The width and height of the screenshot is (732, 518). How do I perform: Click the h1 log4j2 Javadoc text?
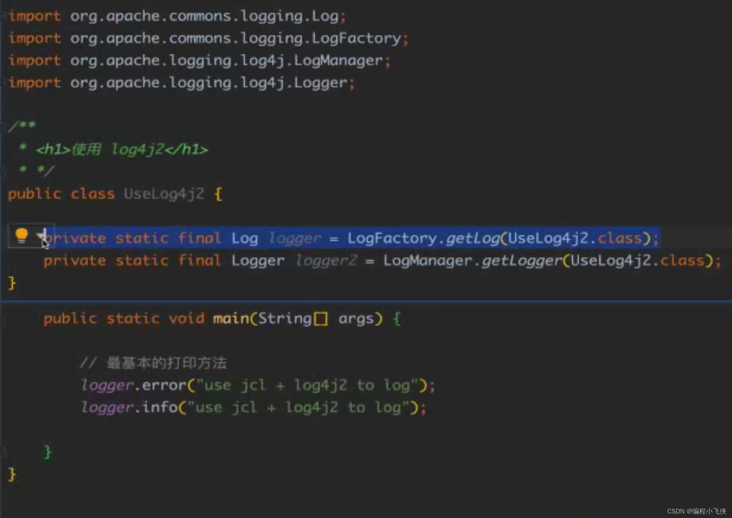122,150
